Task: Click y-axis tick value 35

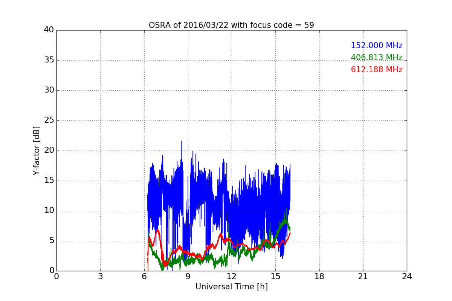Action: (49, 60)
